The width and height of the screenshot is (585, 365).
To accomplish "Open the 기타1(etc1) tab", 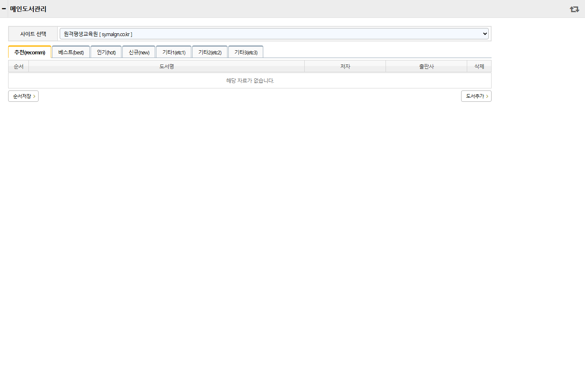I will (x=174, y=52).
